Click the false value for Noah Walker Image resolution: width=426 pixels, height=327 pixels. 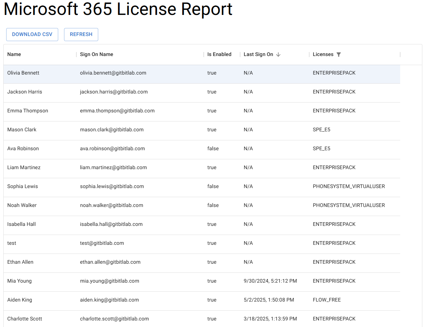[x=213, y=205]
